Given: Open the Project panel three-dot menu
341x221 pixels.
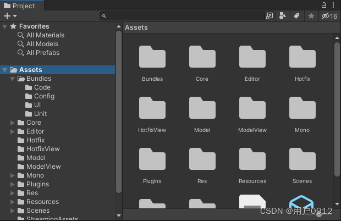Looking at the screenshot, I should coord(333,5).
